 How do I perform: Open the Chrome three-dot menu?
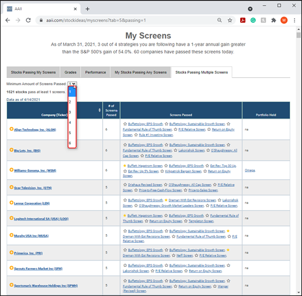[x=295, y=20]
